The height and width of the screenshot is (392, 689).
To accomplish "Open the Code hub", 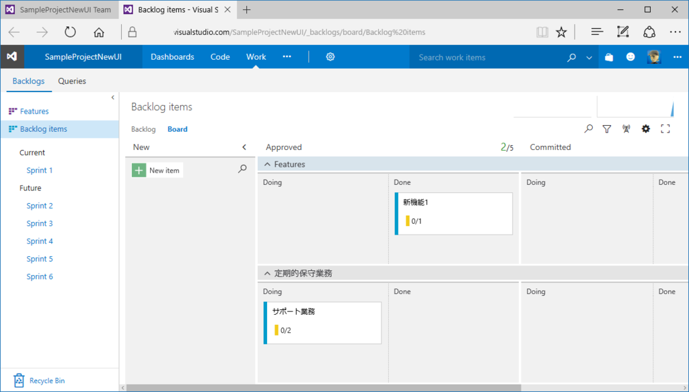I will tap(220, 56).
